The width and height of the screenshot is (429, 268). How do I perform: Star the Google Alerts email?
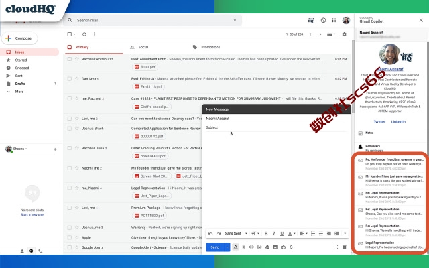77,247
